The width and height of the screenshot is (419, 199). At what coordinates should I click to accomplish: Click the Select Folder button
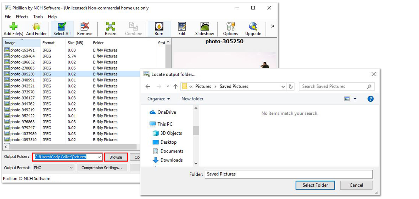[315, 185]
